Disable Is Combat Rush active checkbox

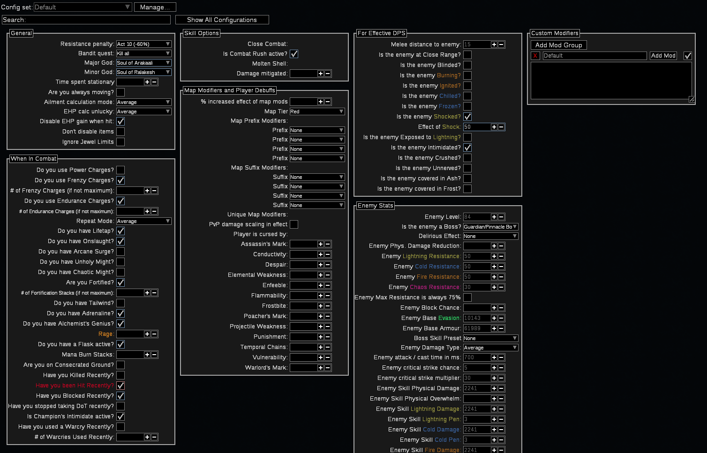click(294, 54)
